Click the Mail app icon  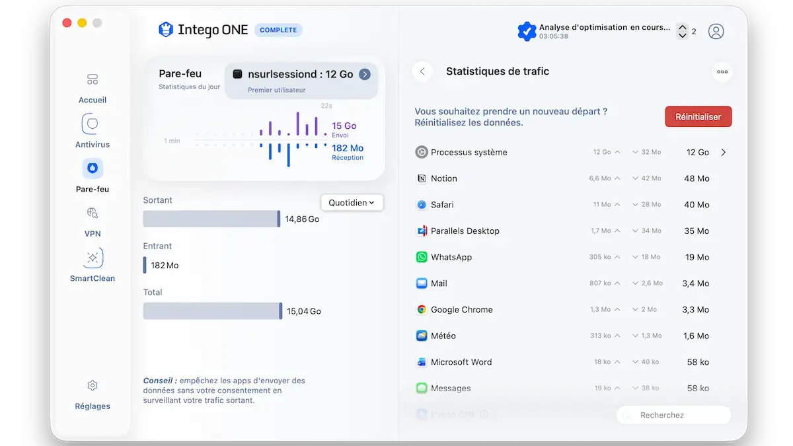click(422, 283)
